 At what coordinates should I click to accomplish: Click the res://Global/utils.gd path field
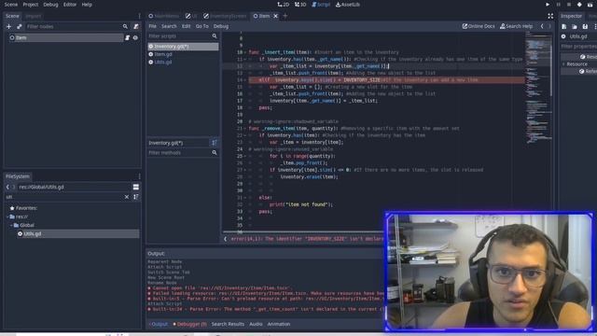[74, 187]
